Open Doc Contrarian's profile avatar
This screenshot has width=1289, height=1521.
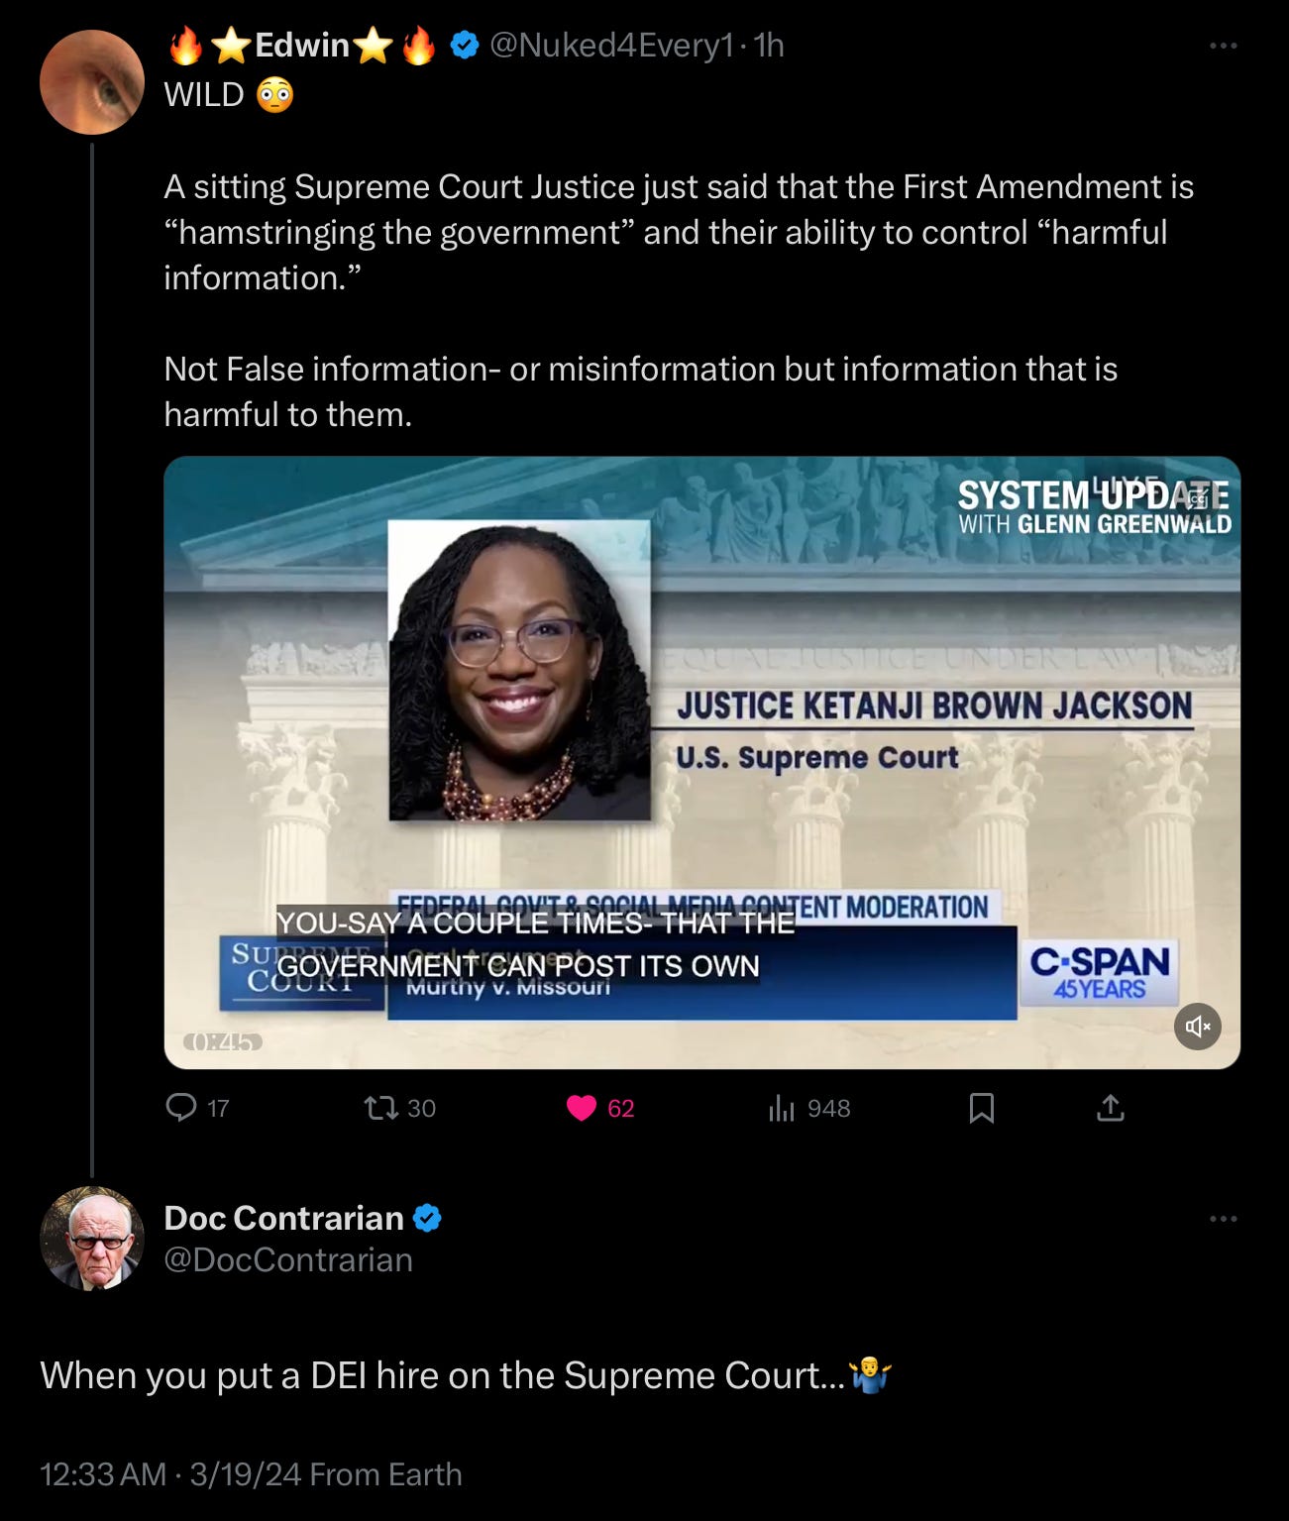92,1238
